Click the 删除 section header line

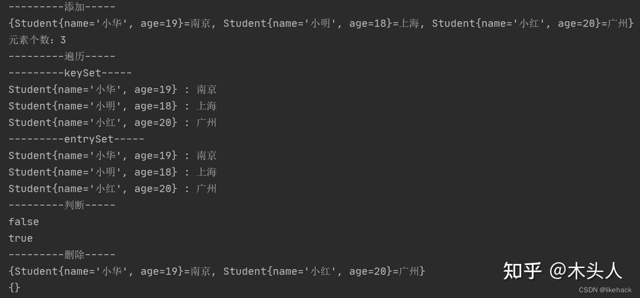point(62,255)
